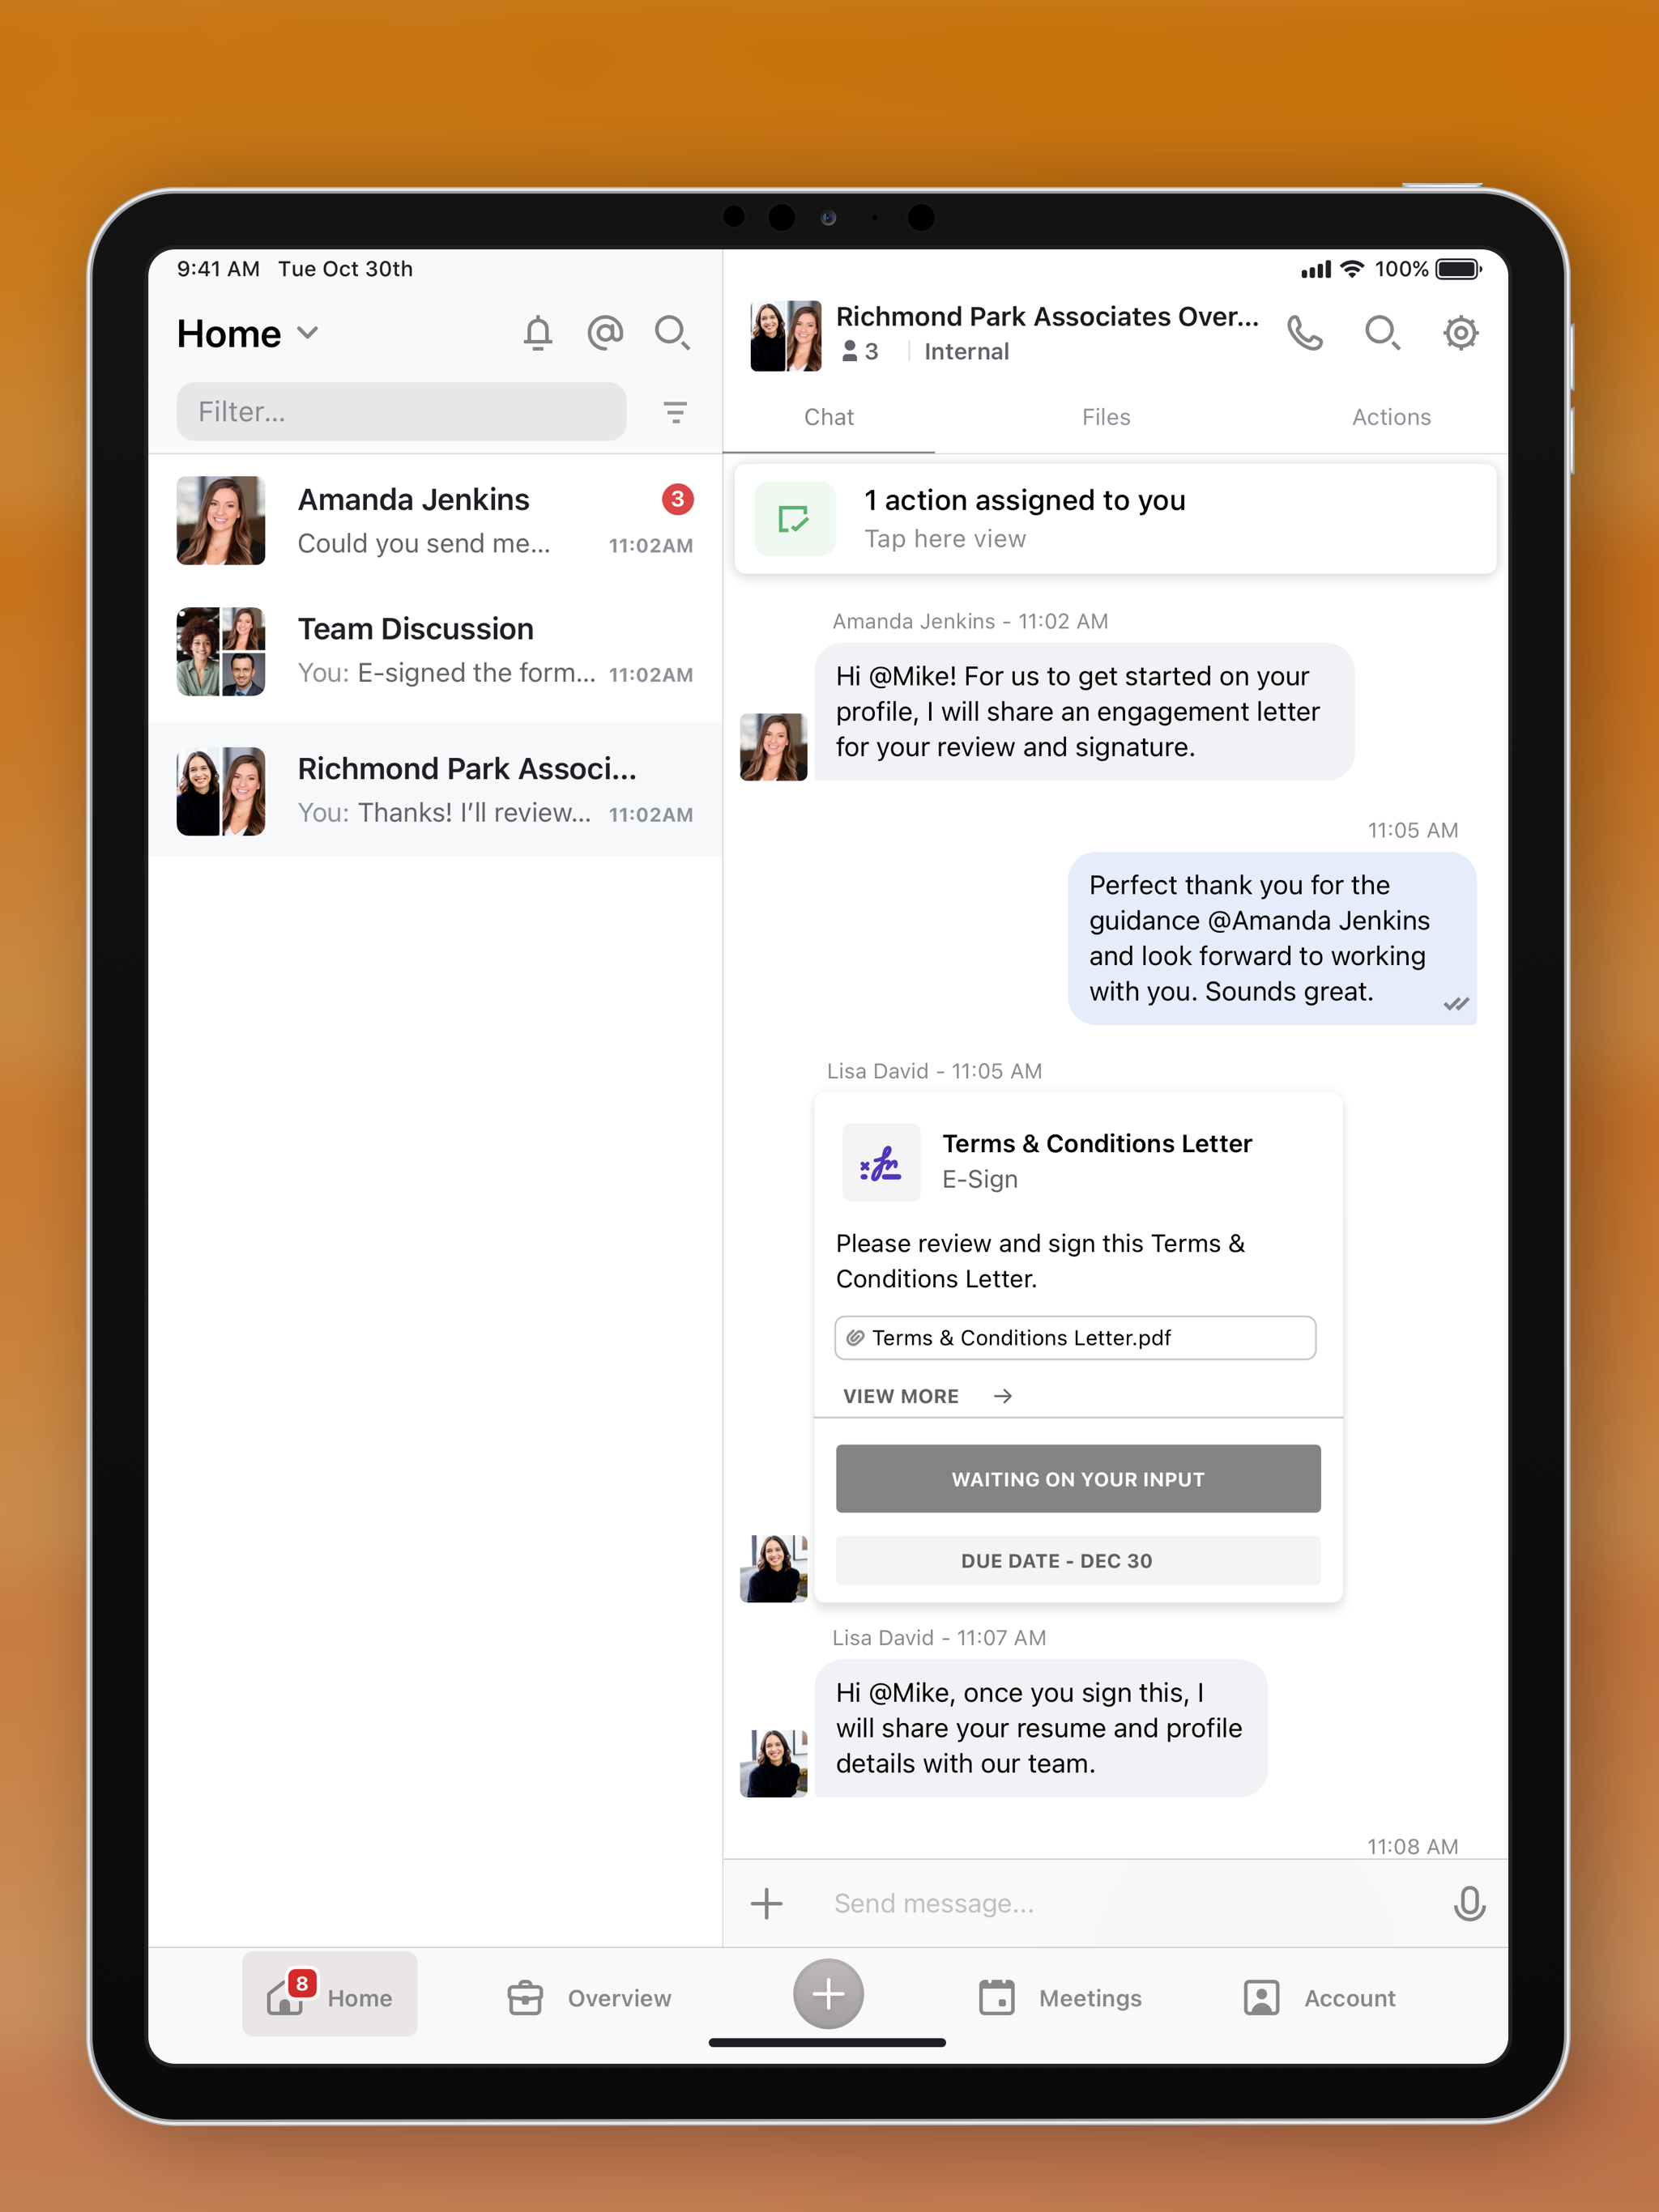Tap Lisa David's avatar beside the 11:07 message
The height and width of the screenshot is (2212, 1659).
tap(773, 1763)
